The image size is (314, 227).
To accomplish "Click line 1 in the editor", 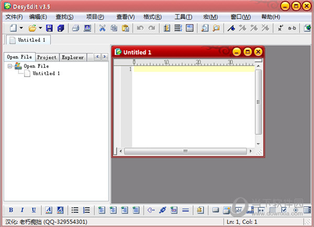I will point(194,69).
